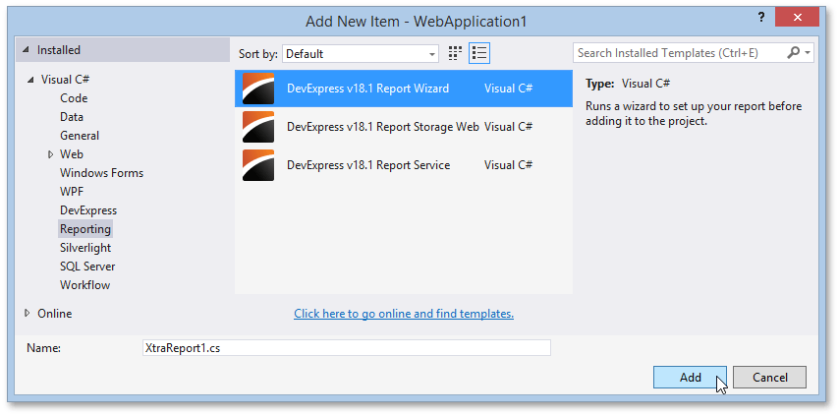Switch to medium icons list view
Viewport: 839px width, 416px height.
(x=479, y=53)
